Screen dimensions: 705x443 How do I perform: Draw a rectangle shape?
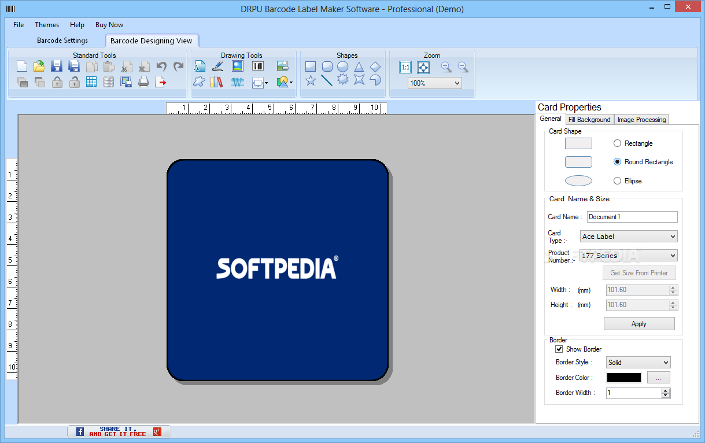pyautogui.click(x=311, y=67)
